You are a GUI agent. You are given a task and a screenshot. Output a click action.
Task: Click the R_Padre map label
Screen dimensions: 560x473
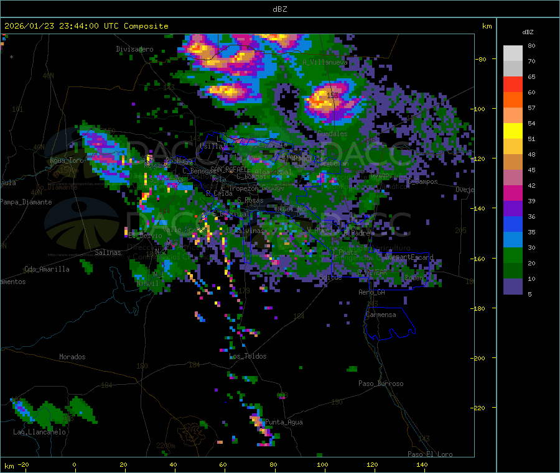pos(357,233)
